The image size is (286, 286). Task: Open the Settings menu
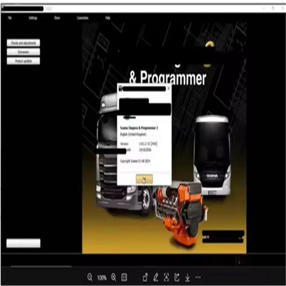click(33, 18)
